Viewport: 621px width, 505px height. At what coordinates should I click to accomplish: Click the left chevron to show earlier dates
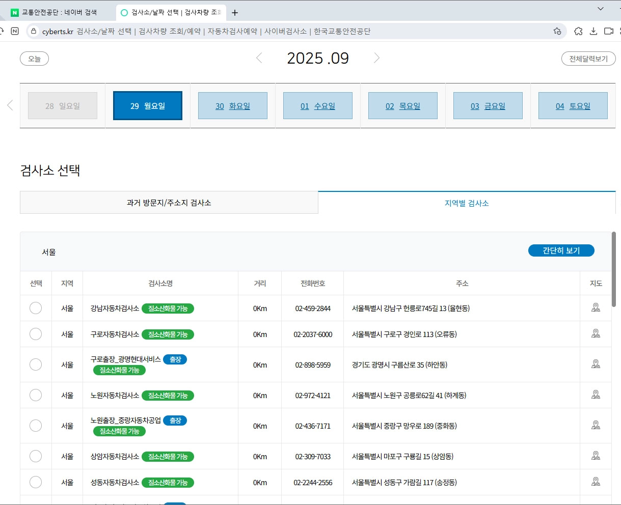tap(10, 105)
